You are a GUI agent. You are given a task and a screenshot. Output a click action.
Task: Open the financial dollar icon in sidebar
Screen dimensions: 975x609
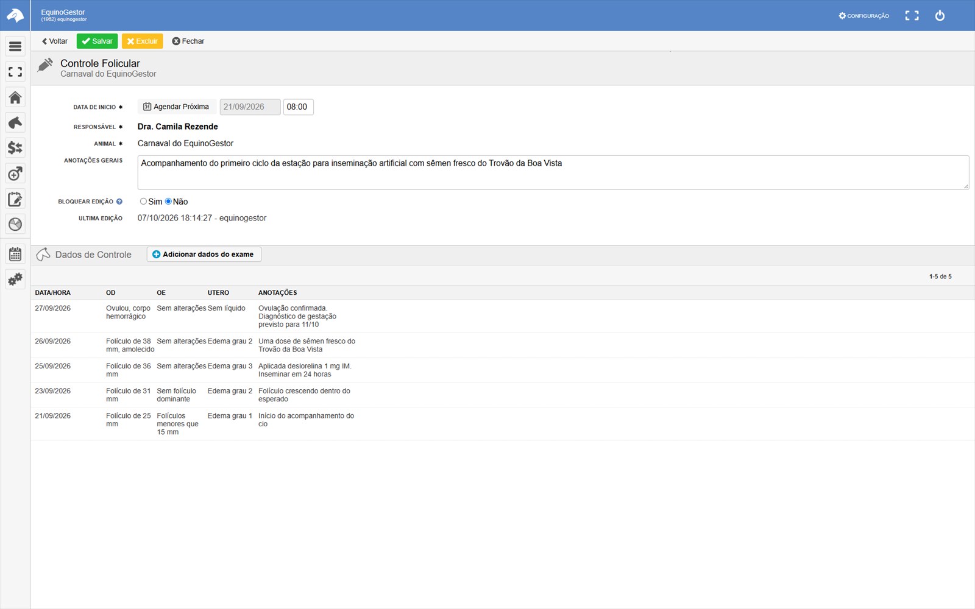tap(15, 148)
